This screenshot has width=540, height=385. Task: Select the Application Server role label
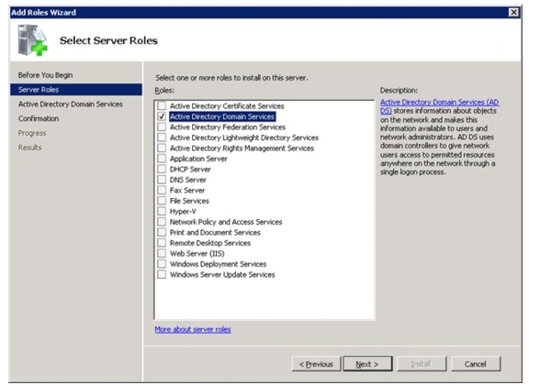198,159
